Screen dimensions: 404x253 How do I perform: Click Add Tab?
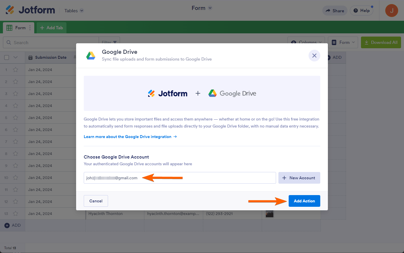click(52, 28)
